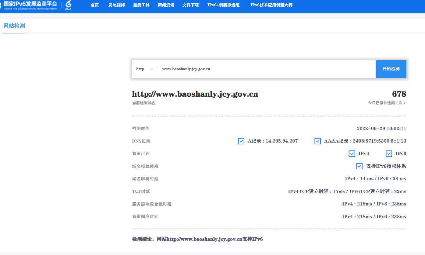The height and width of the screenshot is (255, 425).
Task: Open the 监测工具 menu
Action: tap(141, 5)
